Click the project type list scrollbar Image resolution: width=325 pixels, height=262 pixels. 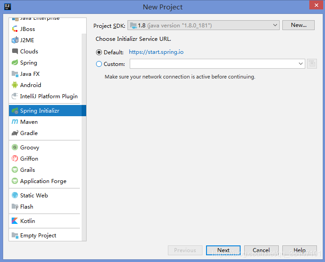point(84,137)
